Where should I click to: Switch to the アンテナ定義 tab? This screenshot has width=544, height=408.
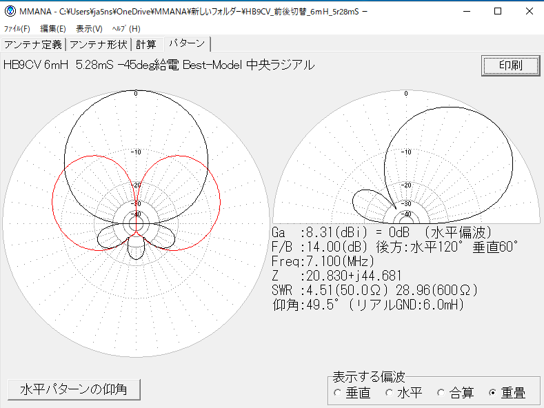33,45
